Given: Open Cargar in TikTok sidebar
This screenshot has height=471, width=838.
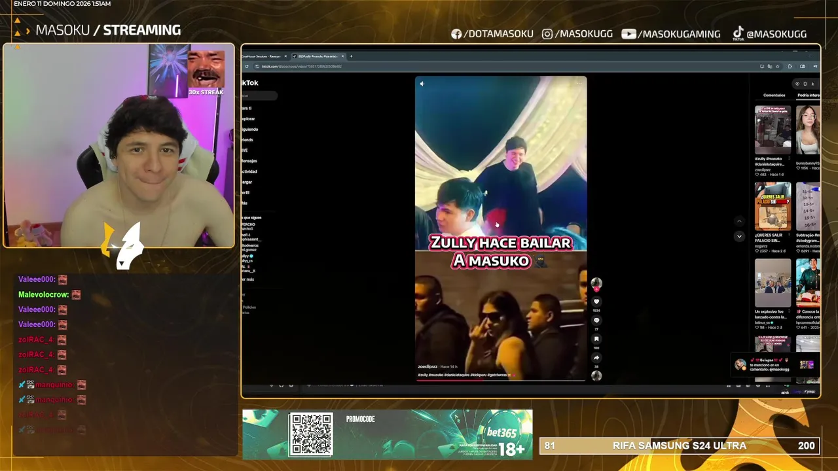Looking at the screenshot, I should pos(247,182).
